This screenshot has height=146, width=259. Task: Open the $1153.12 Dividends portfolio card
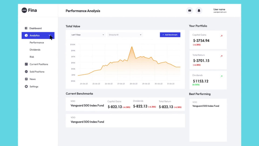(208, 80)
